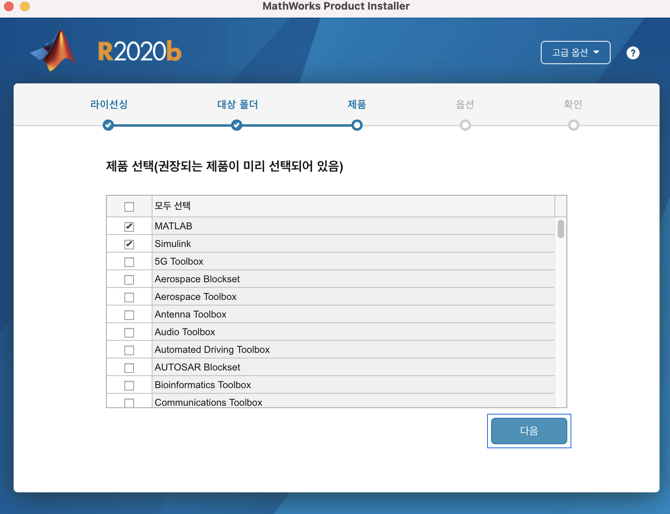
Task: Click the product list scrollbar thumb
Action: click(560, 229)
